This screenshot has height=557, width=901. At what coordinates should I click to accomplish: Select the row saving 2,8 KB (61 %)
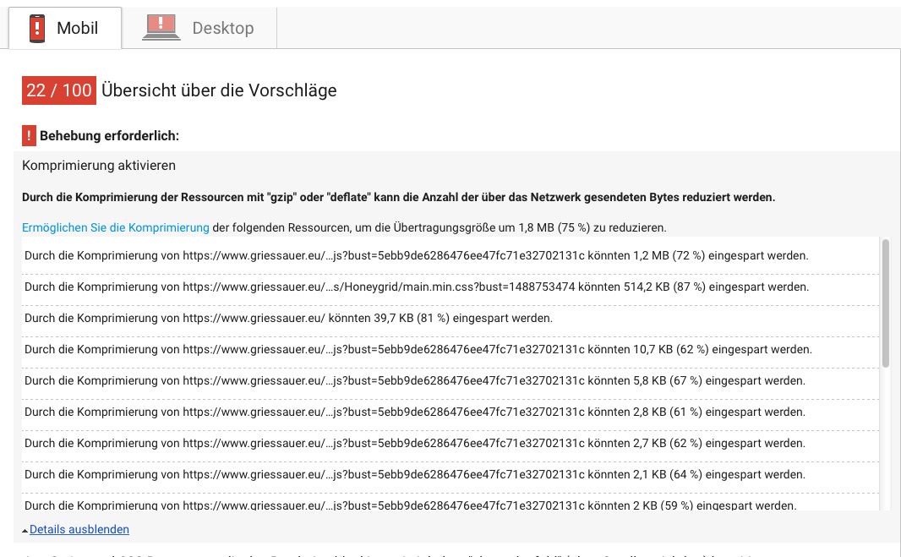click(414, 412)
